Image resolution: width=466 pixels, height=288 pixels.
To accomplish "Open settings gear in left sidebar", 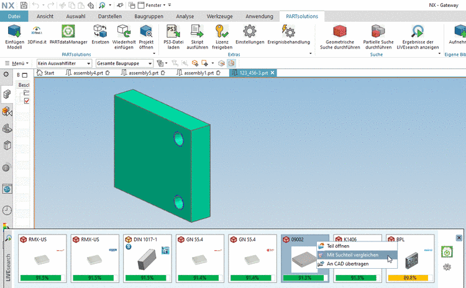I will pos(6,74).
